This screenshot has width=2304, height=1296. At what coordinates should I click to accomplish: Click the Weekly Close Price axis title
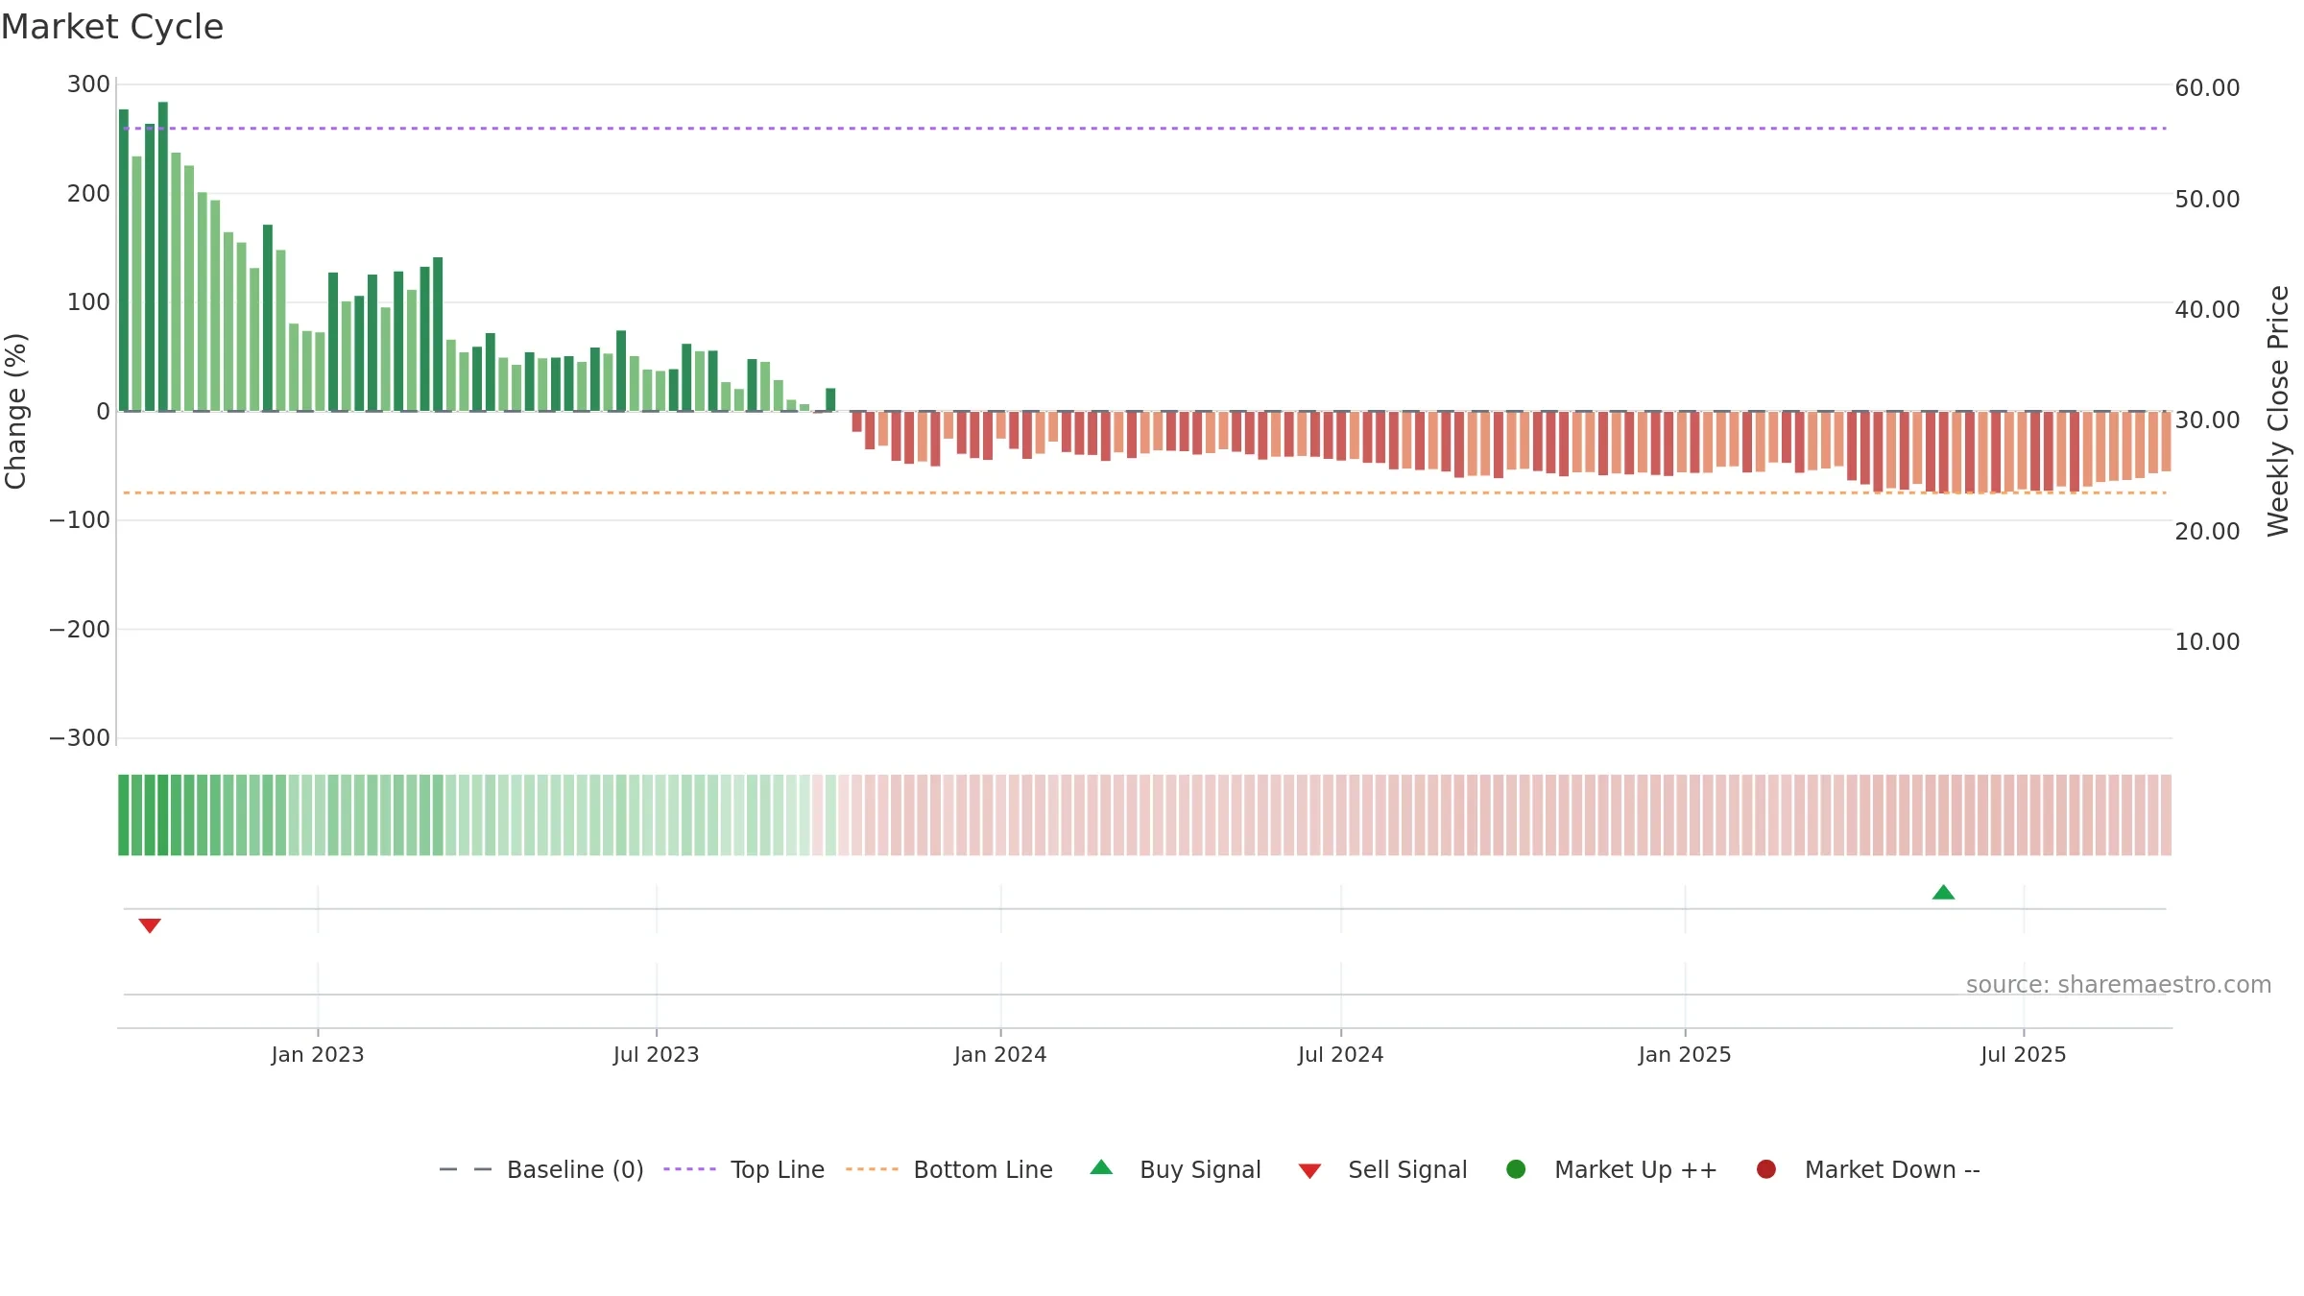2278,411
